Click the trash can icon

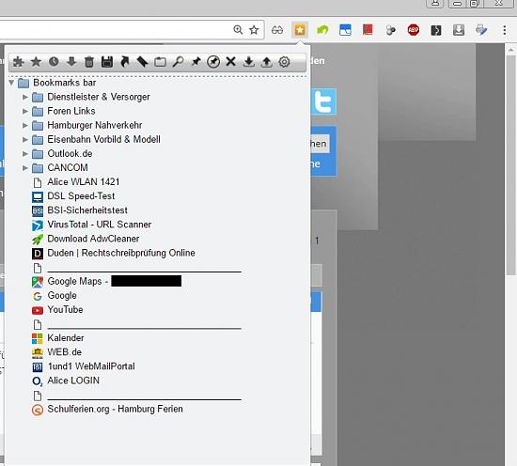click(89, 62)
